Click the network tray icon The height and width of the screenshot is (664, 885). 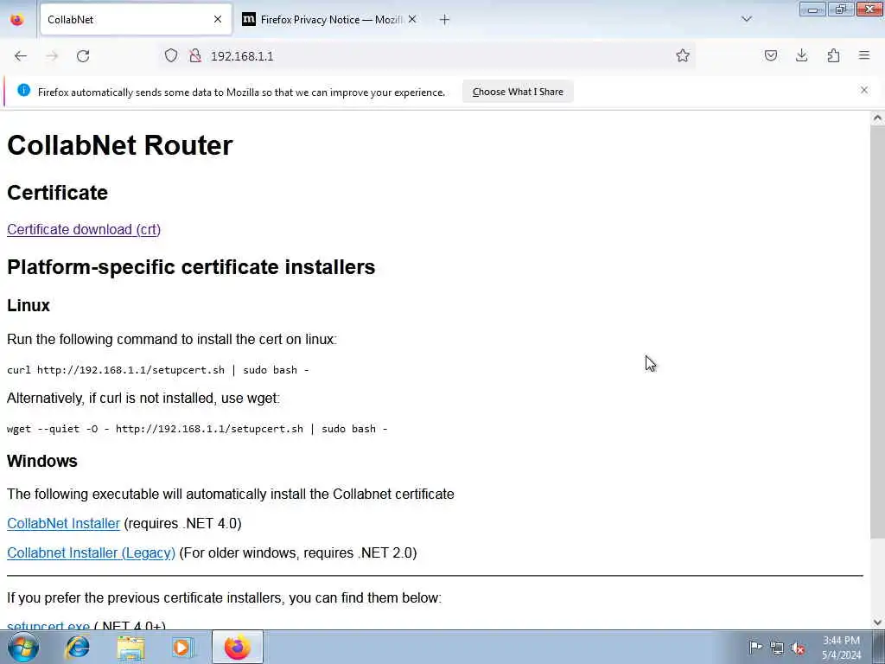click(777, 648)
